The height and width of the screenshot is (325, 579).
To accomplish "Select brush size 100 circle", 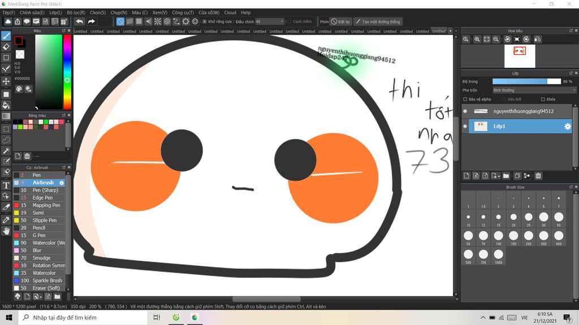I will click(x=498, y=236).
